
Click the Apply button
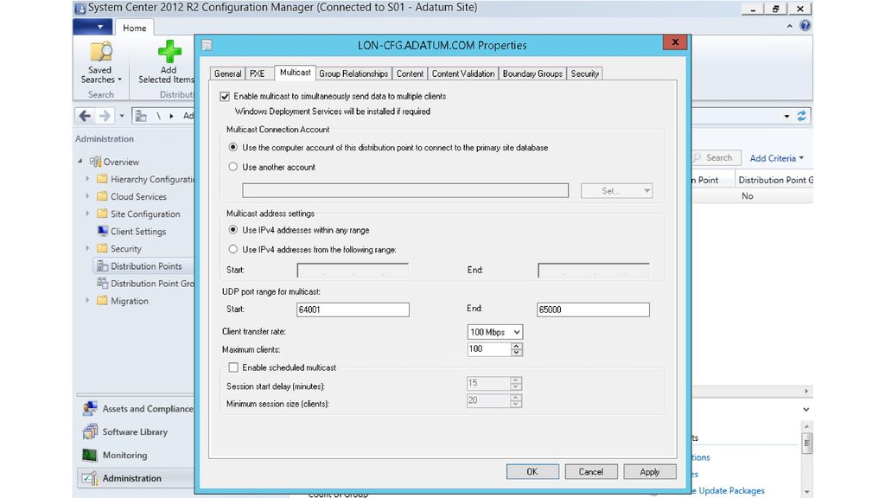click(x=650, y=471)
